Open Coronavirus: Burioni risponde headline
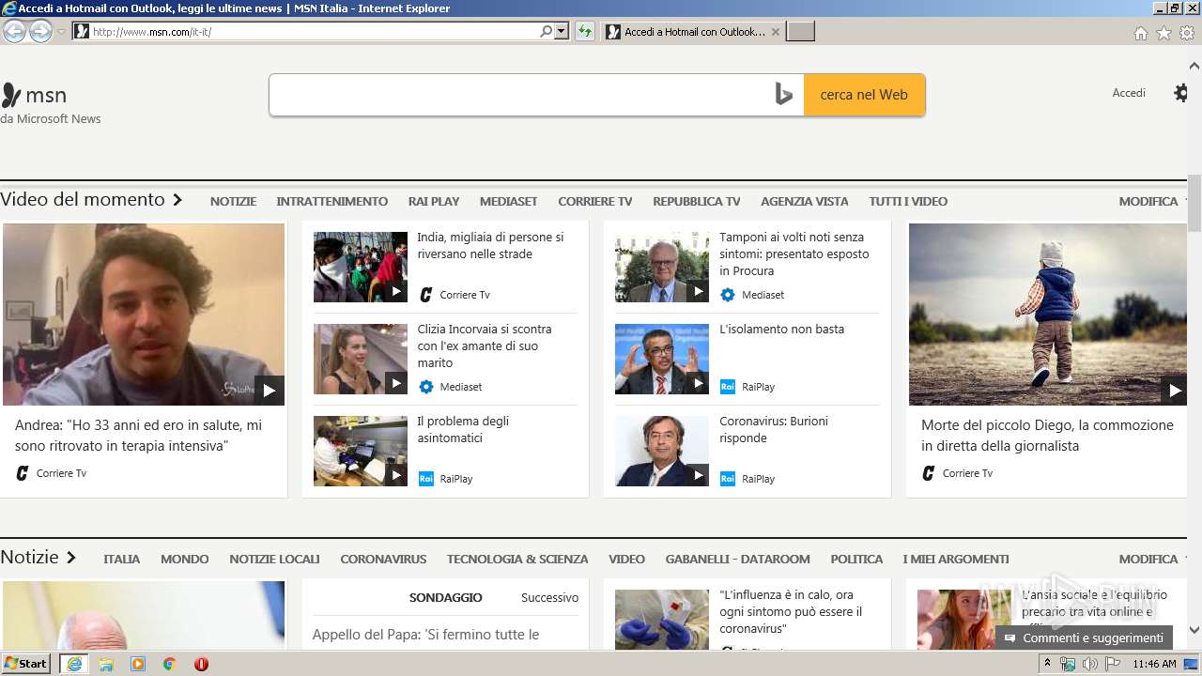This screenshot has height=676, width=1202. pyautogui.click(x=774, y=429)
